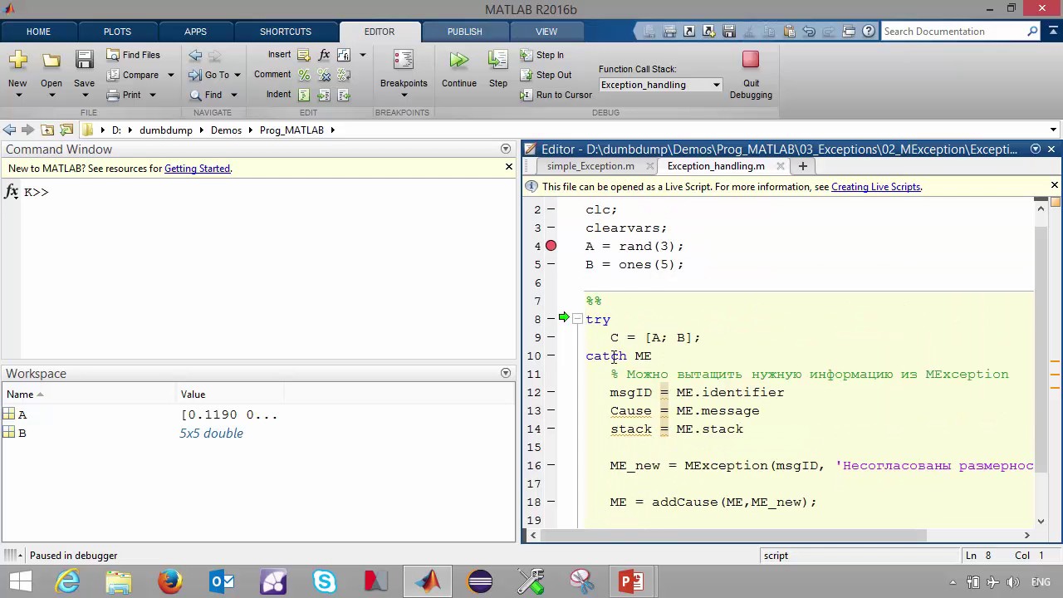Click the Step debug icon
This screenshot has height=598, width=1063.
point(497,60)
